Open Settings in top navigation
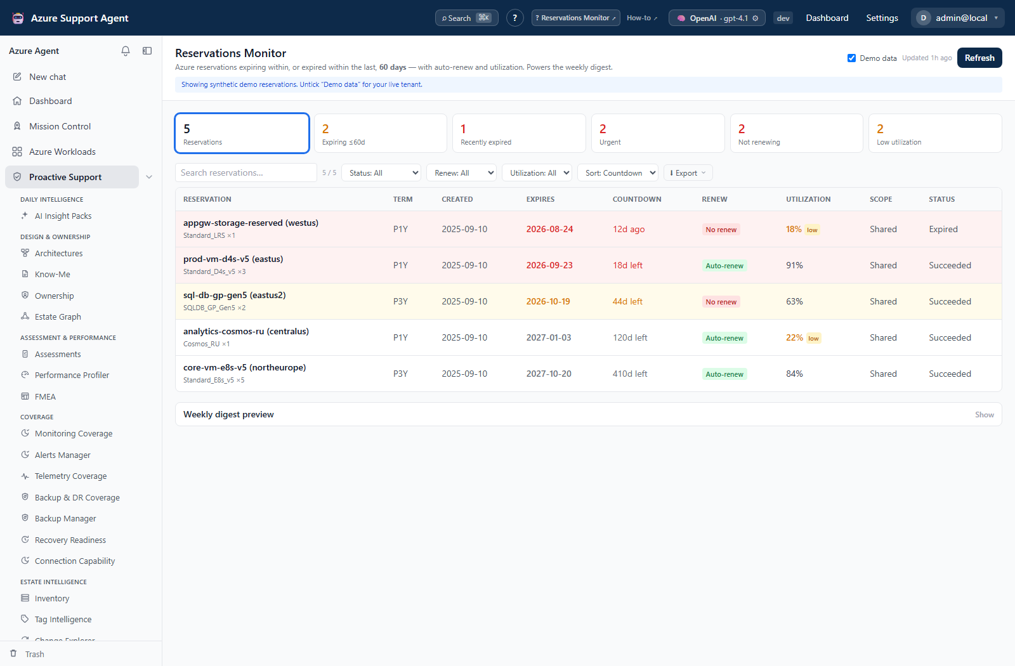 pos(882,18)
